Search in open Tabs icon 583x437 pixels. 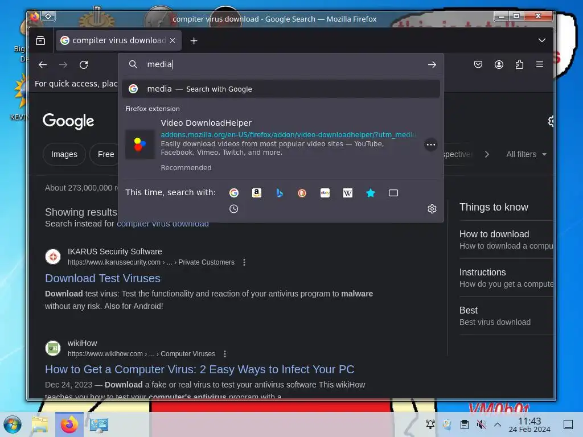393,193
